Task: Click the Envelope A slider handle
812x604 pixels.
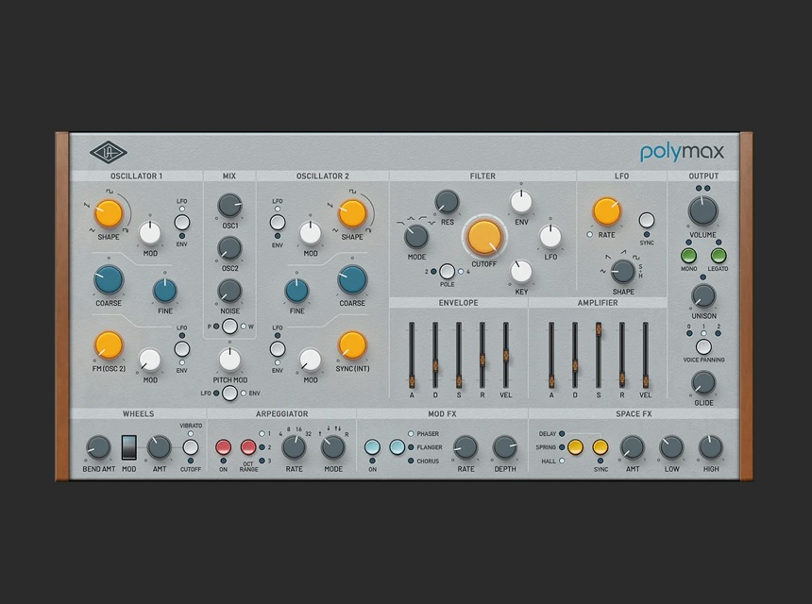Action: point(412,382)
